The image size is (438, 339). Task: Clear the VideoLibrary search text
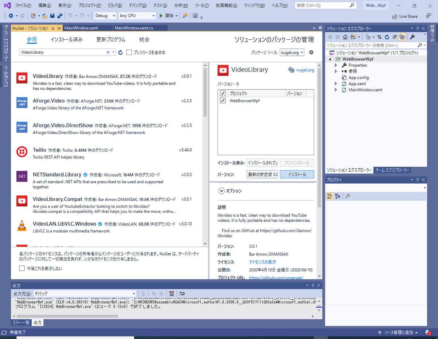[x=108, y=52]
